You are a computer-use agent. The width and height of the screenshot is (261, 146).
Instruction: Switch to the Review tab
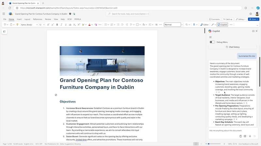tap(48, 19)
